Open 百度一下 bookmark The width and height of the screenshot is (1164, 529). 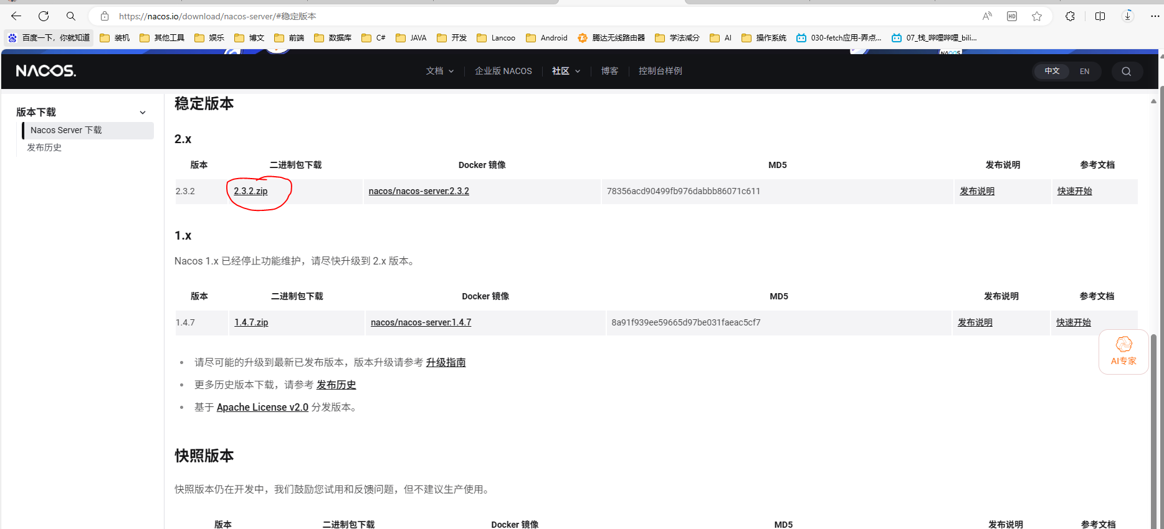tap(49, 38)
